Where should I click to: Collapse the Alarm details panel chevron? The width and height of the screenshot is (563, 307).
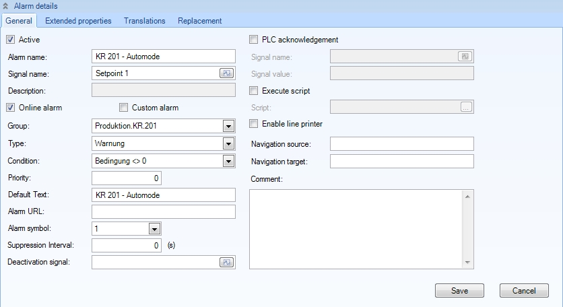(x=6, y=6)
